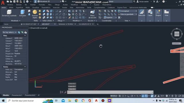Open the Dibujo menu
Viewport: 184px width, 103px height.
[x=57, y=5]
